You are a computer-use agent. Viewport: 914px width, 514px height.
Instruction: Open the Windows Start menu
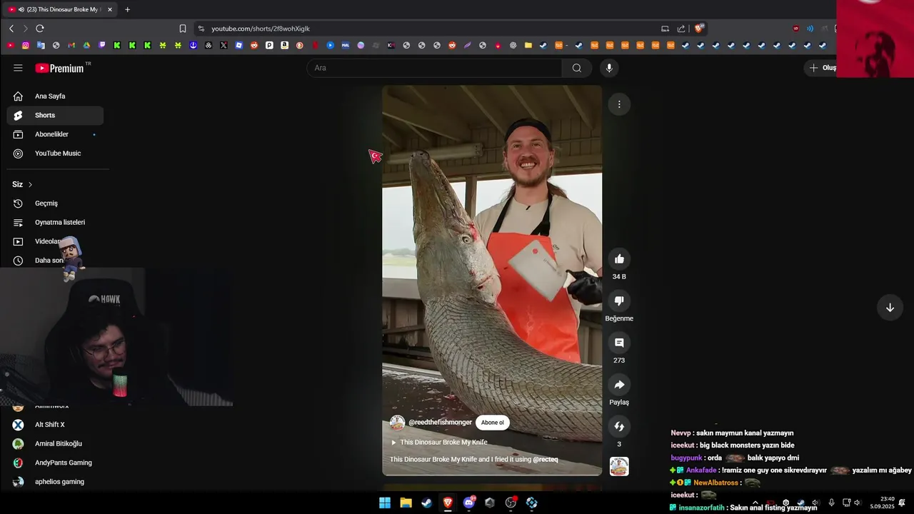pos(385,503)
